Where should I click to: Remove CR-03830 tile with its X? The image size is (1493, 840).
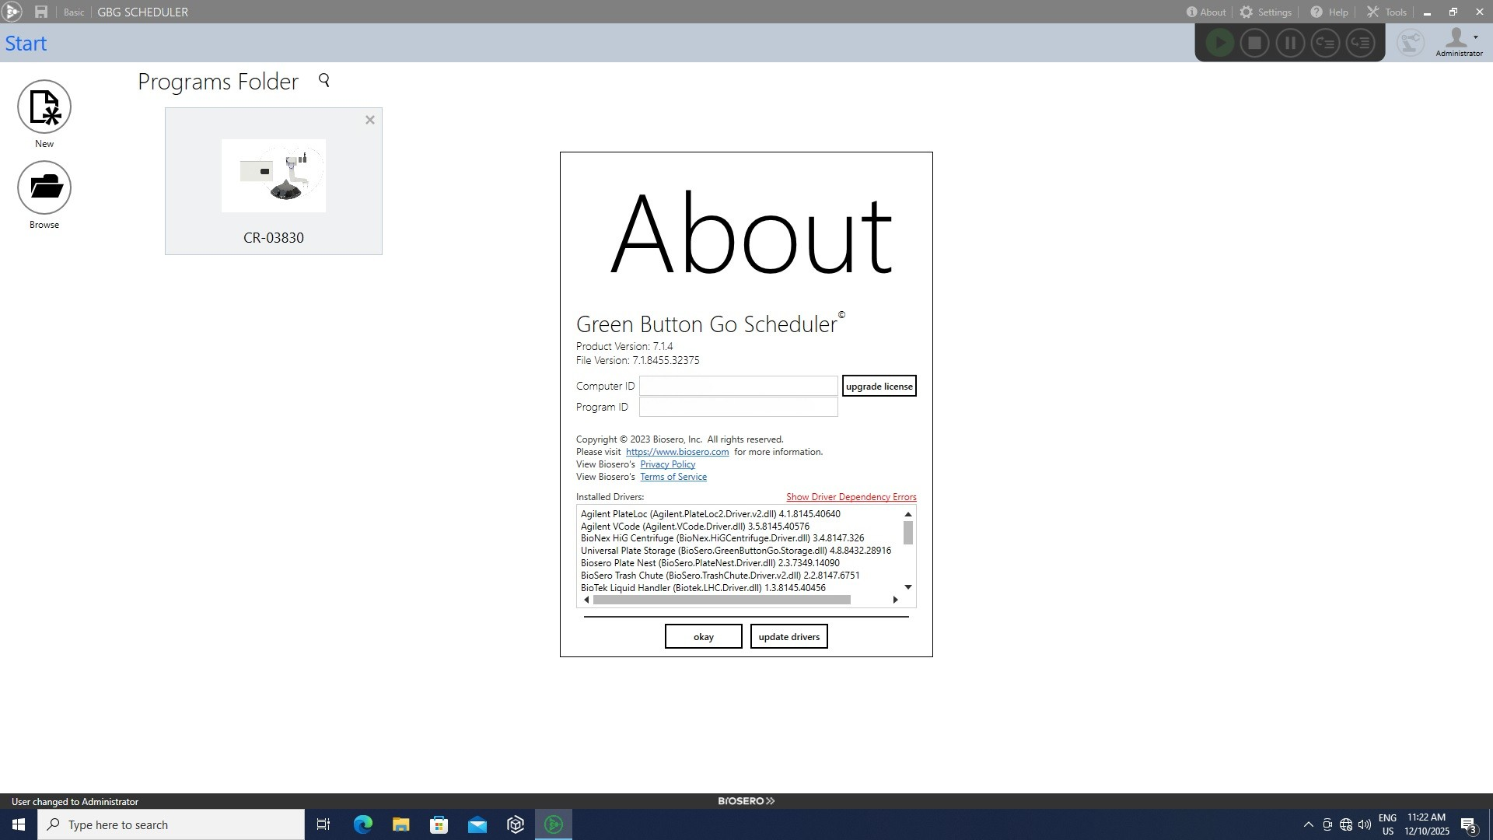pyautogui.click(x=370, y=120)
